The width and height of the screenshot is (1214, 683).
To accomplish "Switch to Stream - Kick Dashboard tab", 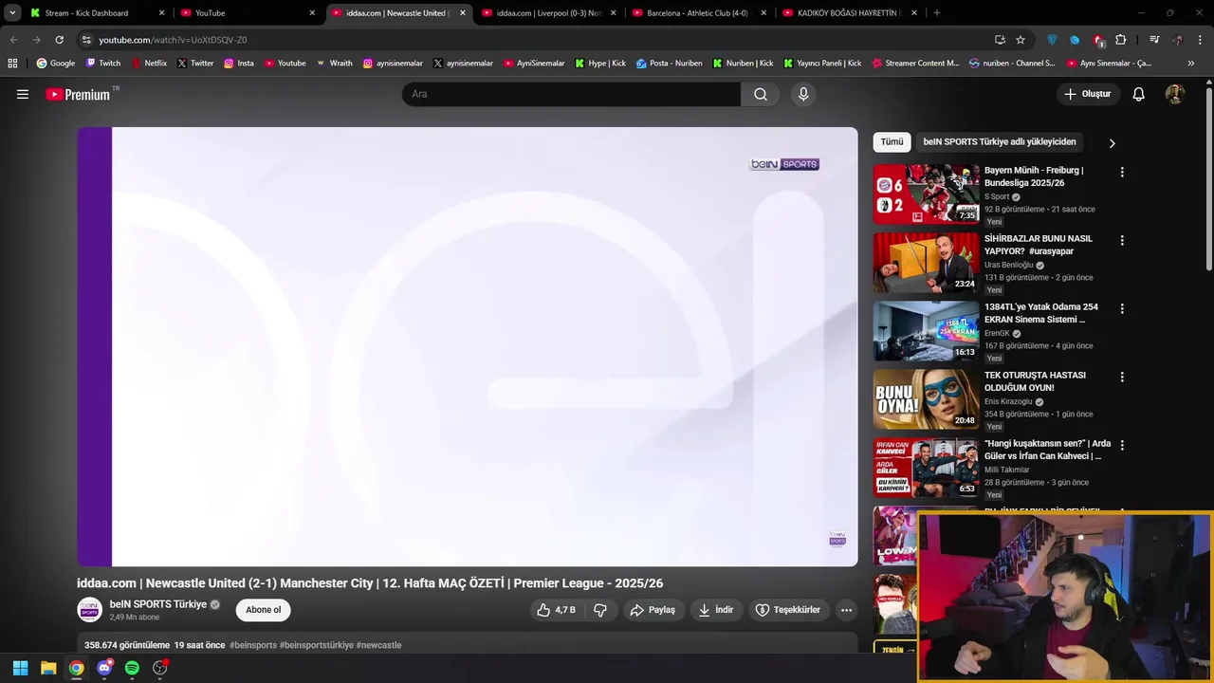I will point(97,13).
